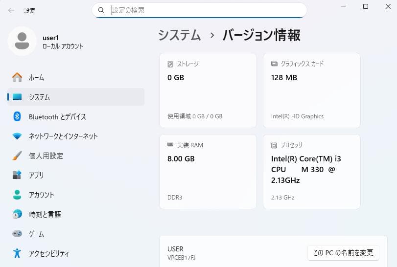The height and width of the screenshot is (267, 397).
Task: Open the ストレージ 0 GB card
Action: tap(208, 90)
